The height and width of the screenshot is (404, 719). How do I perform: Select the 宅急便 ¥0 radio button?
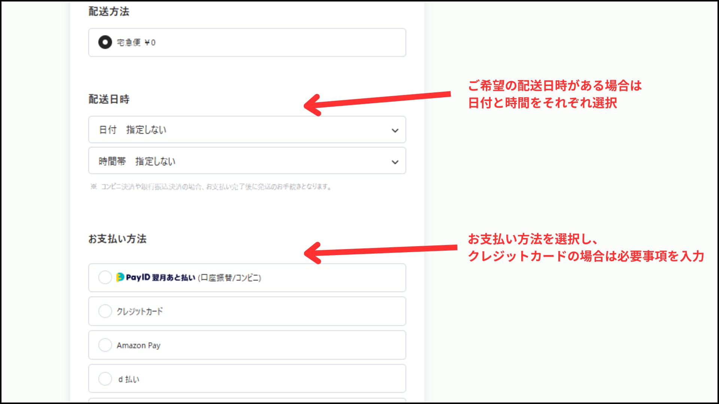click(105, 42)
